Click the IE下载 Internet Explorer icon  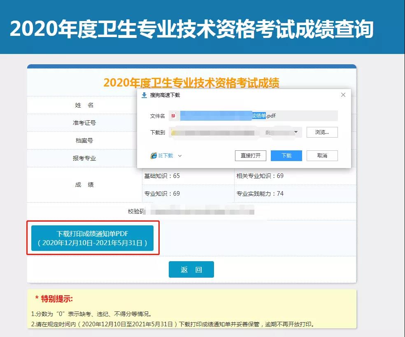tap(154, 155)
